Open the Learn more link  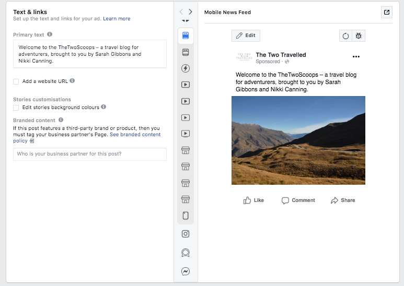tap(117, 19)
